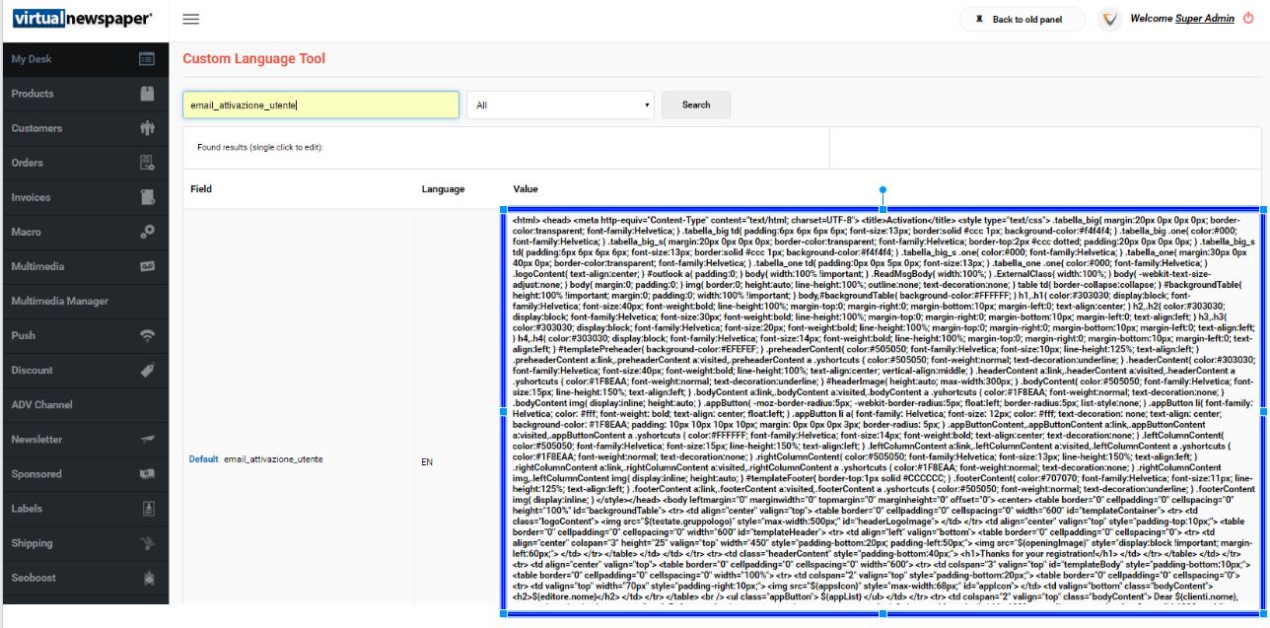Click the Newsletter paper plane icon
Screen dimensions: 1270x628
[147, 439]
